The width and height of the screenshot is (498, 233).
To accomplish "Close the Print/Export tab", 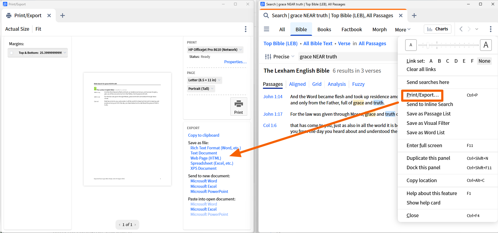I will point(49,16).
